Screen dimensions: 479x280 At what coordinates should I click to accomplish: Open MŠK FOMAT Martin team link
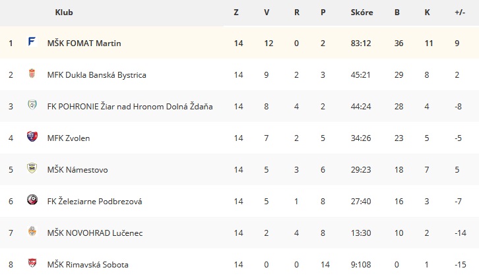[84, 43]
